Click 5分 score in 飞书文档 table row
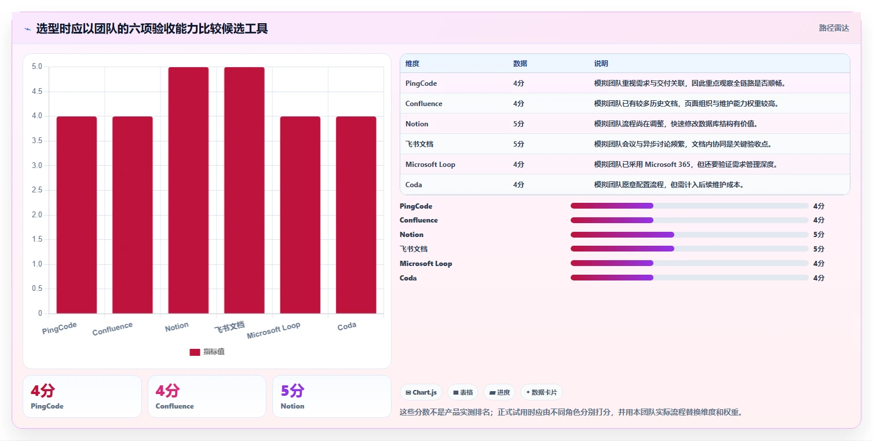This screenshot has width=873, height=441. 518,144
